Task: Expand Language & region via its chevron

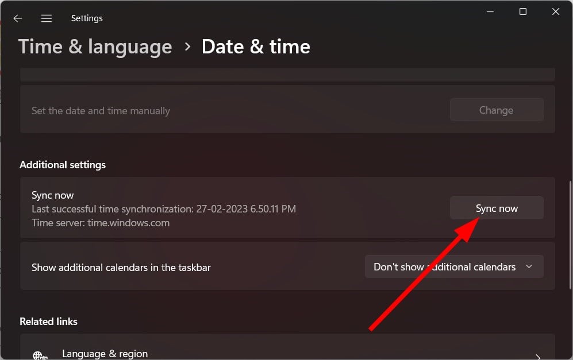Action: coord(537,356)
